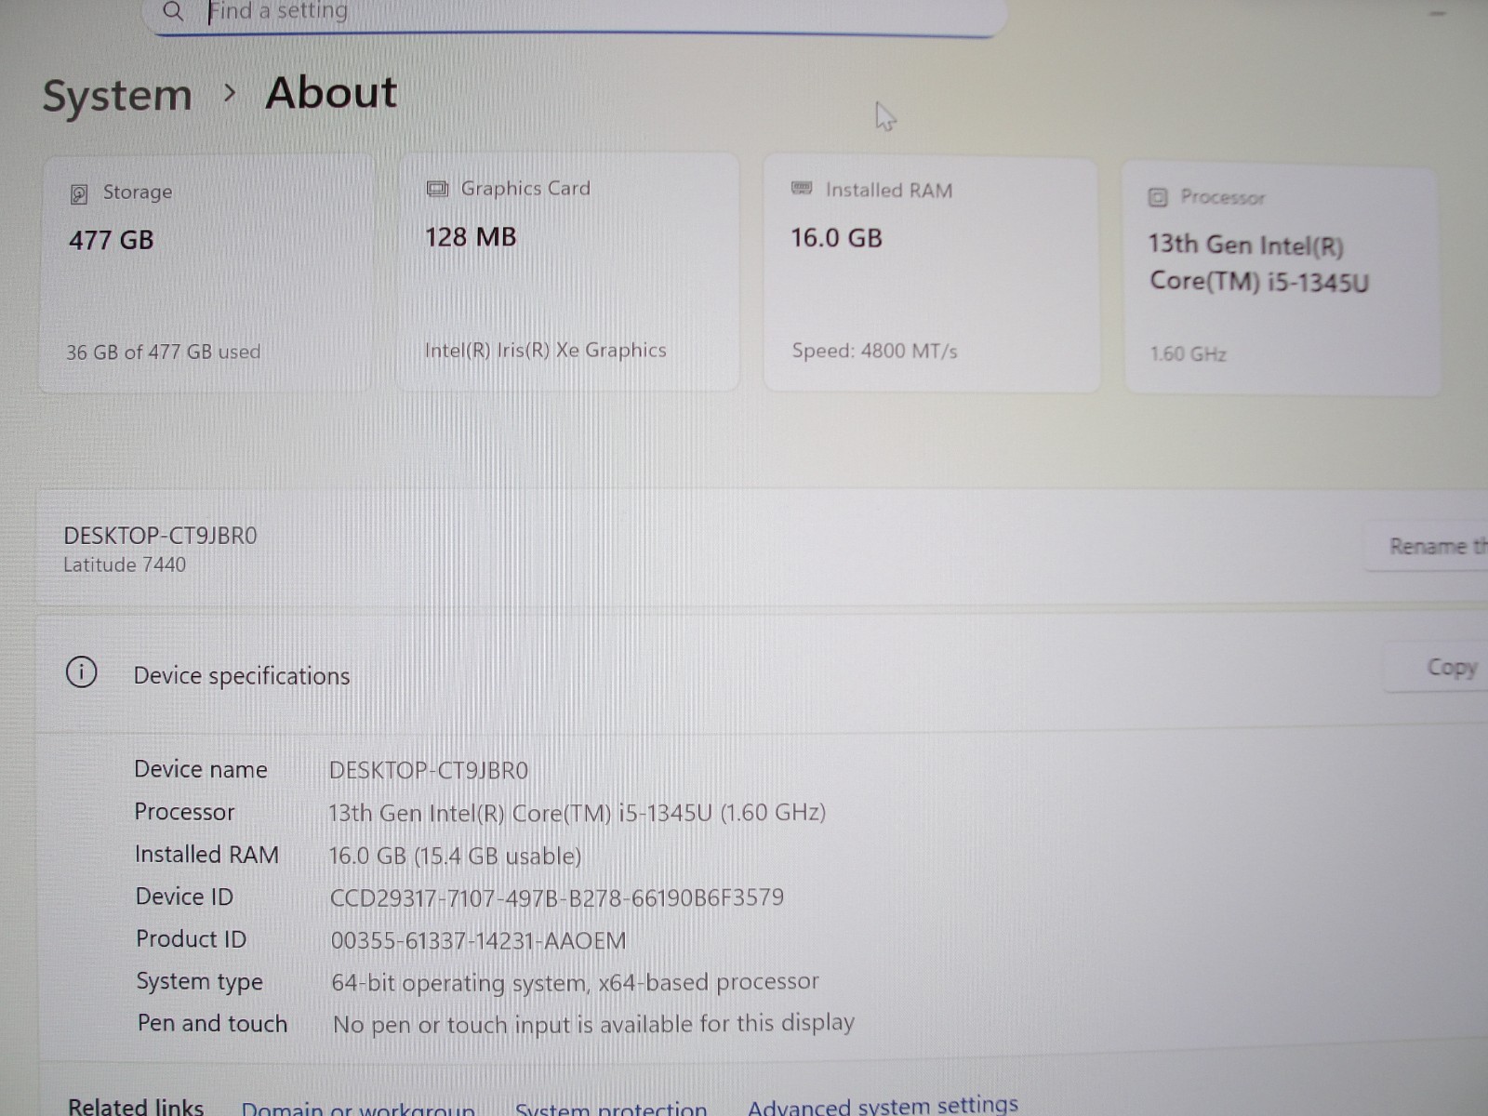Click the Installed RAM chip icon
The height and width of the screenshot is (1116, 1488).
tap(802, 189)
